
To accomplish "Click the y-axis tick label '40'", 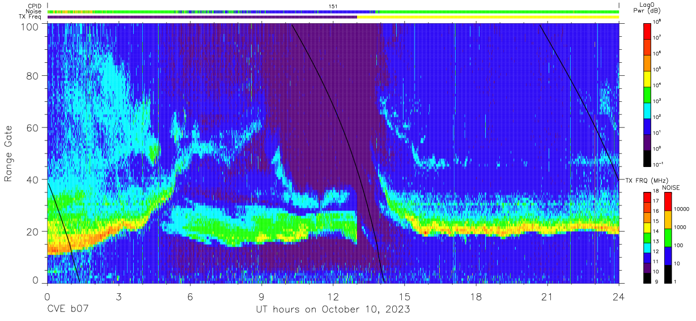I will [33, 179].
